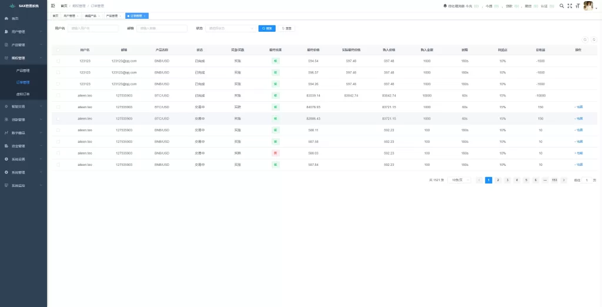Go to the previous page with the left arrow
602x307 pixels.
pyautogui.click(x=479, y=180)
